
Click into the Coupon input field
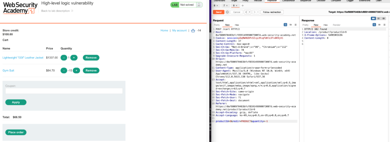coord(64,91)
